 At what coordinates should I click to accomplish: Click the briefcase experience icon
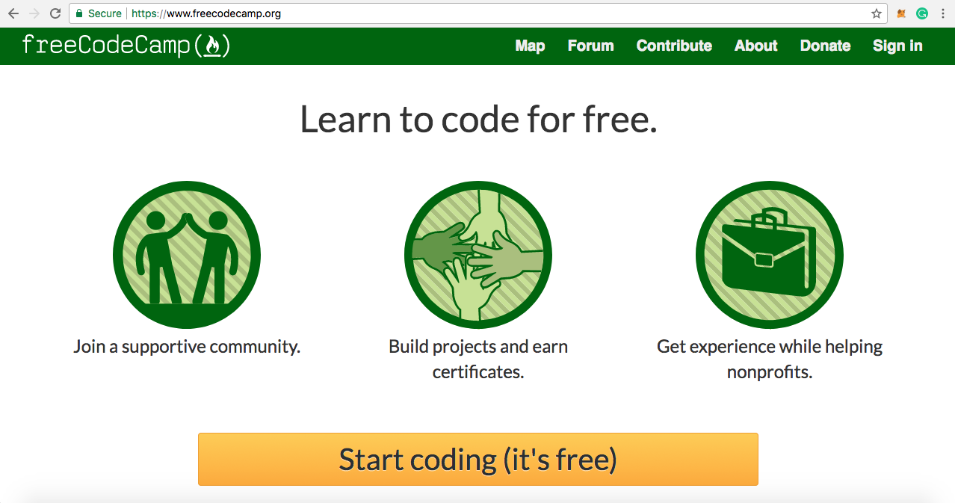(770, 255)
